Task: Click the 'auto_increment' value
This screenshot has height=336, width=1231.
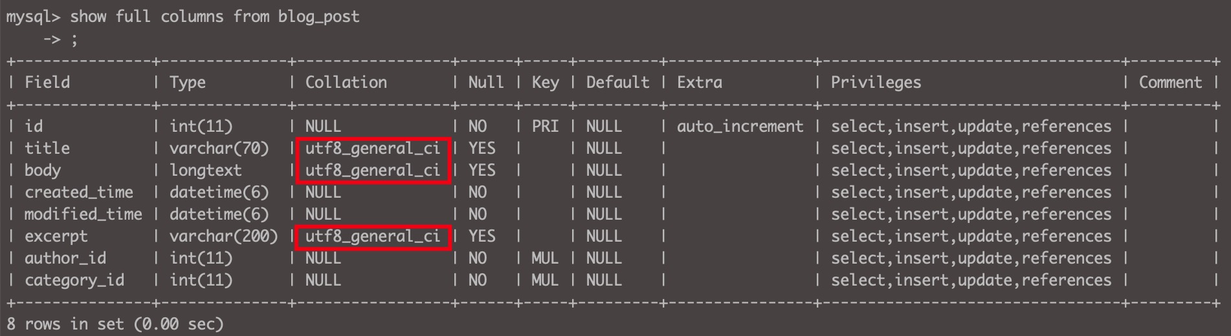Action: tap(740, 127)
